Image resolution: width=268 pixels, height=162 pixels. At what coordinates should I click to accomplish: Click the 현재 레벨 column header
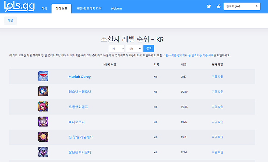tap(217, 64)
